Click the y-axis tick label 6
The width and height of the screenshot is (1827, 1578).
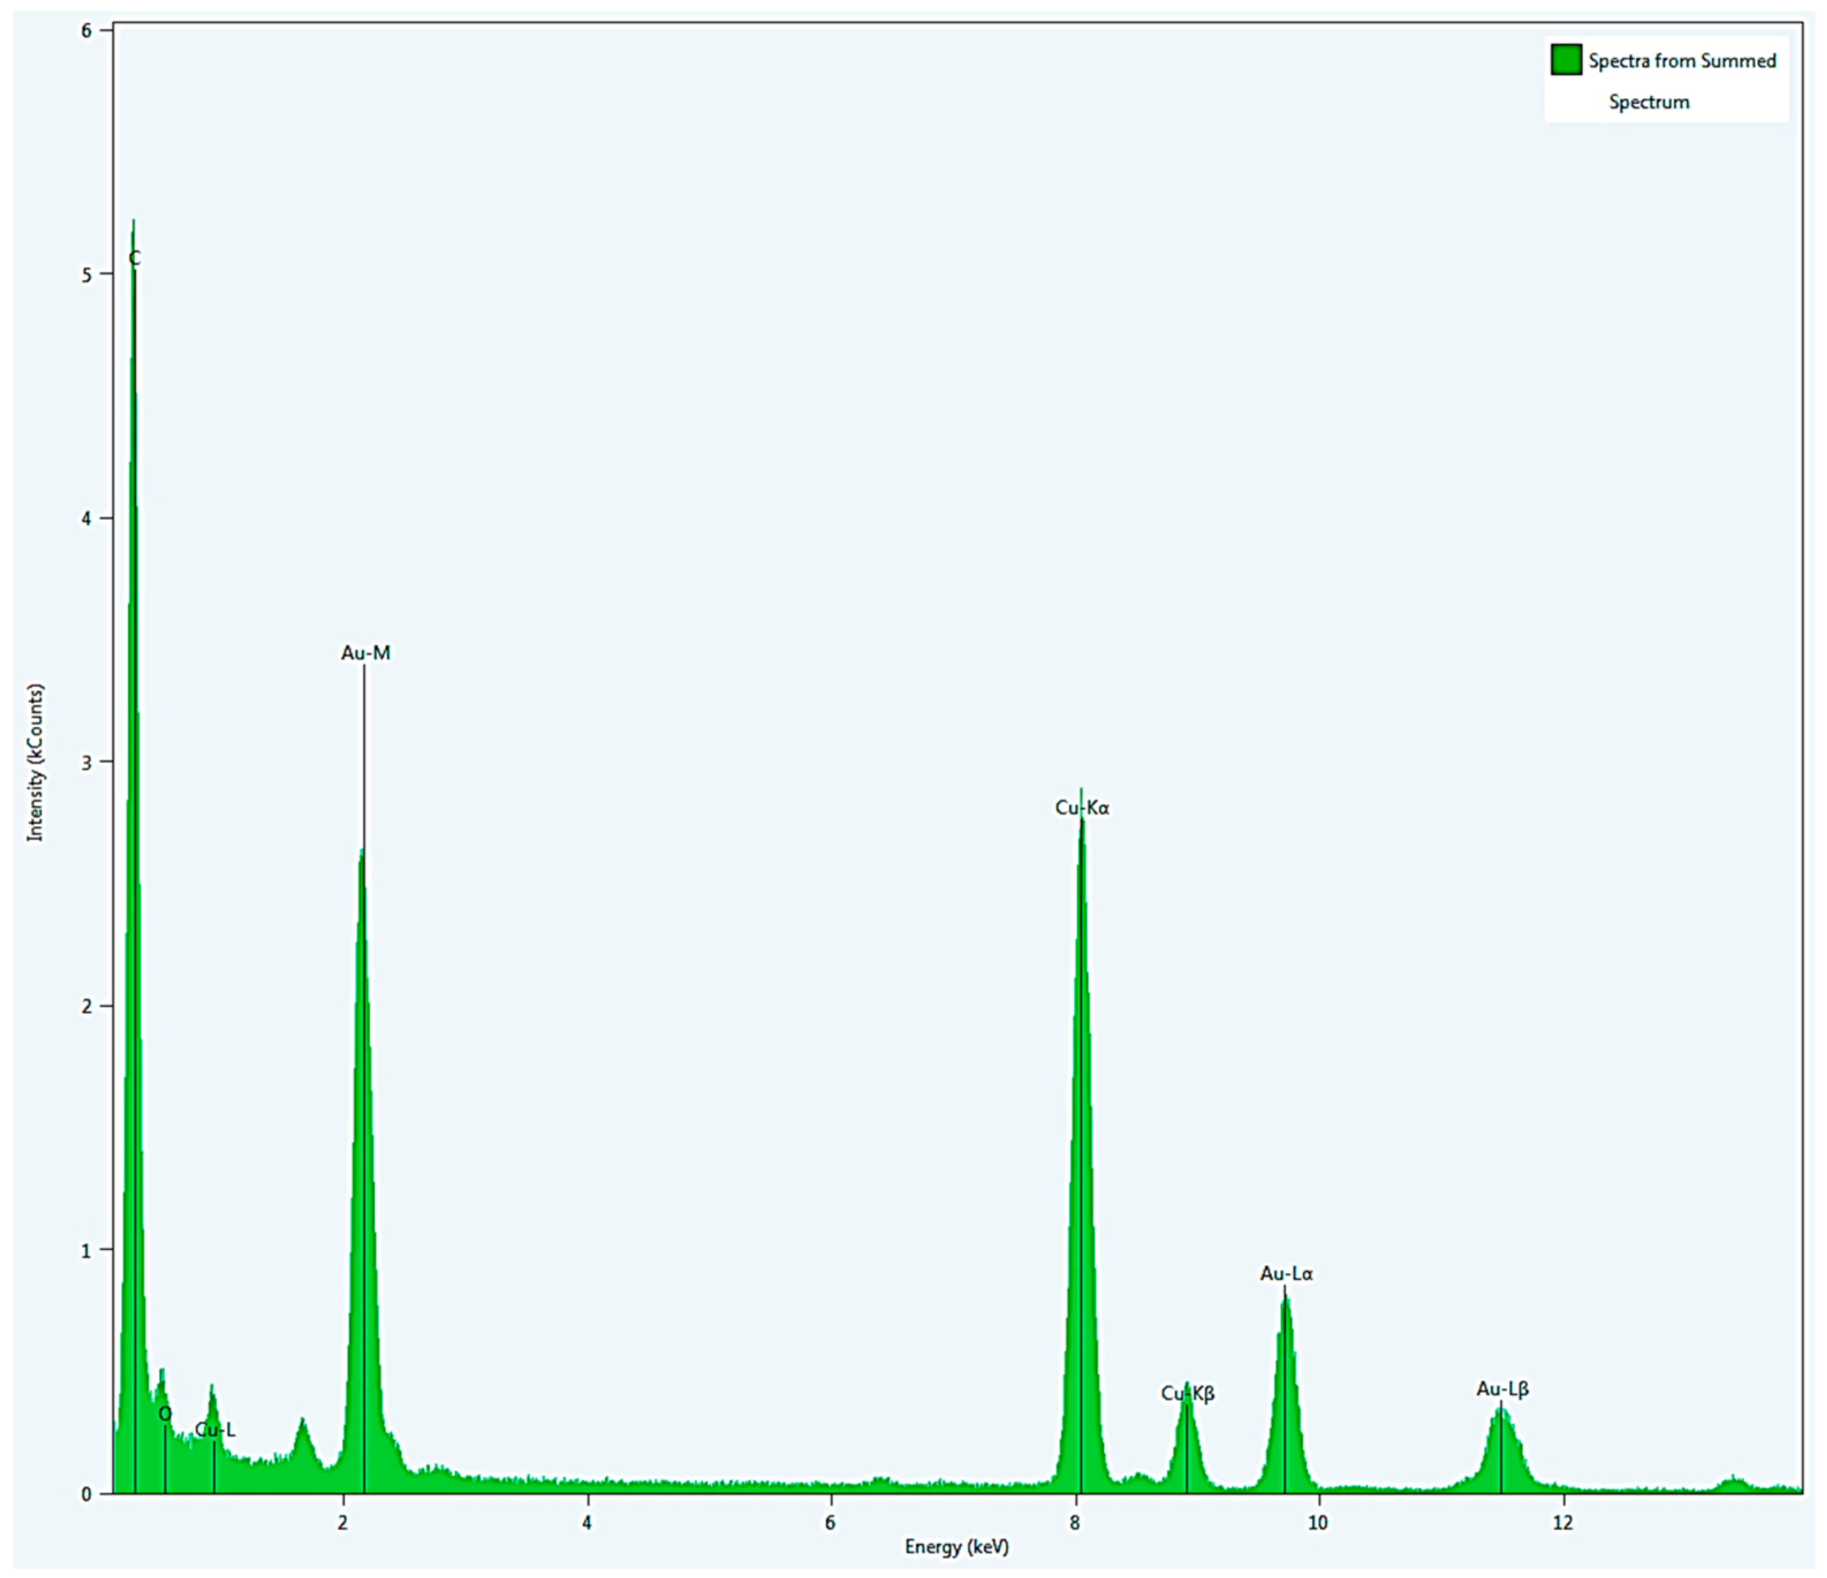pos(86,31)
